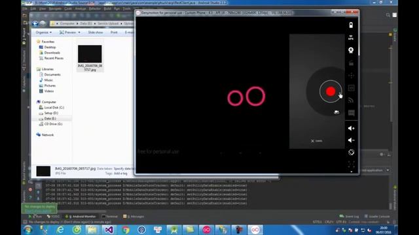Image resolution: width=419 pixels, height=235 pixels.
Task: Open Genymotion identifiers (ID) widget
Action: [x=351, y=88]
